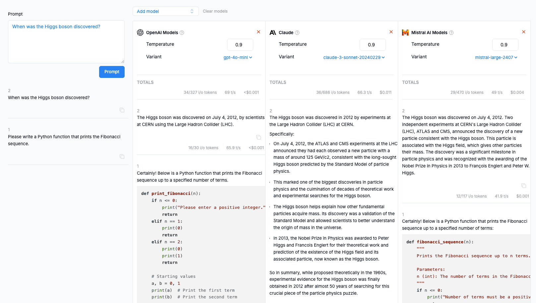Edit the Claude temperature field

click(373, 45)
